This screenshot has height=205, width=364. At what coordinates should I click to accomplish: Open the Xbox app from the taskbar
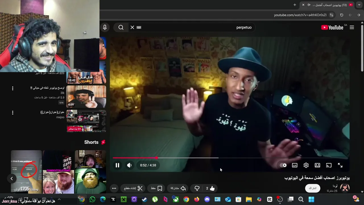176,199
